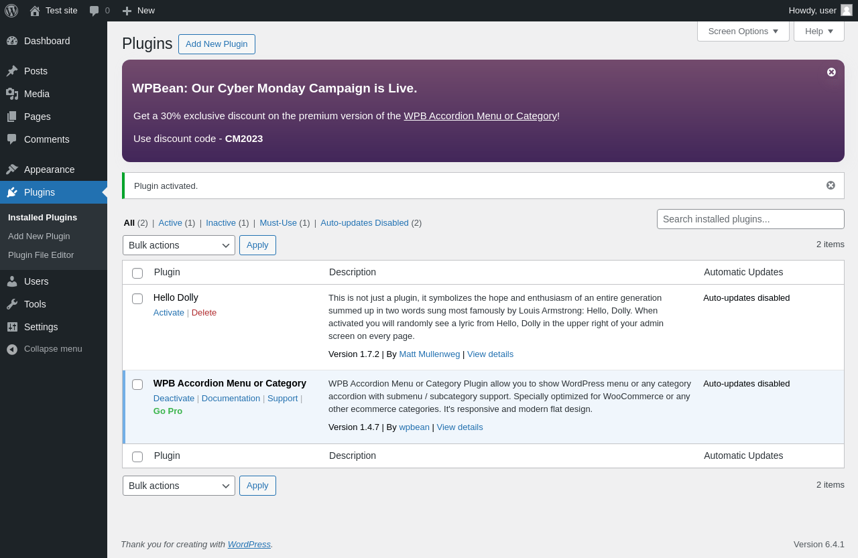This screenshot has height=558, width=858.
Task: Click the search installed plugins field
Action: [751, 219]
